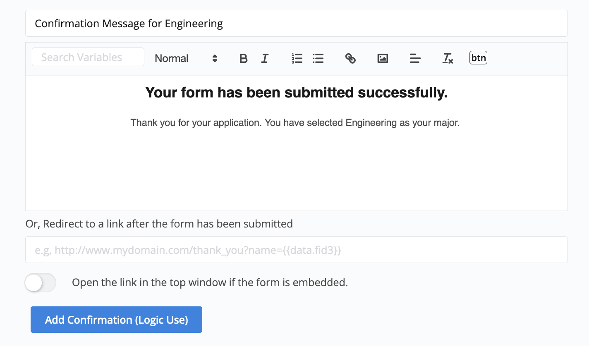Insert a numbered list

click(297, 59)
